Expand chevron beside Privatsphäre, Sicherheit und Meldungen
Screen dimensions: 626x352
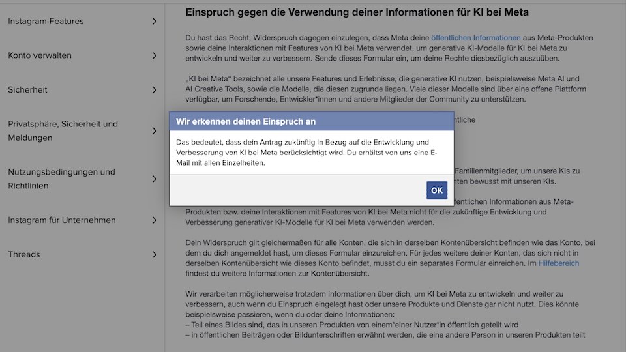[x=154, y=131]
